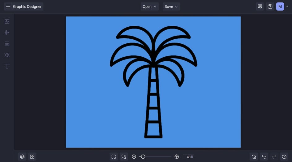Open the feedback comments icon
This screenshot has width=292, height=162.
click(260, 7)
